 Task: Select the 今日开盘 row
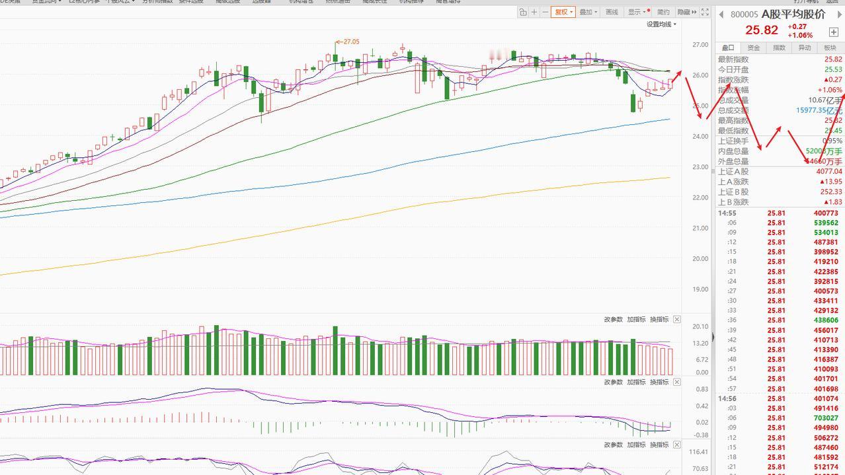(780, 69)
